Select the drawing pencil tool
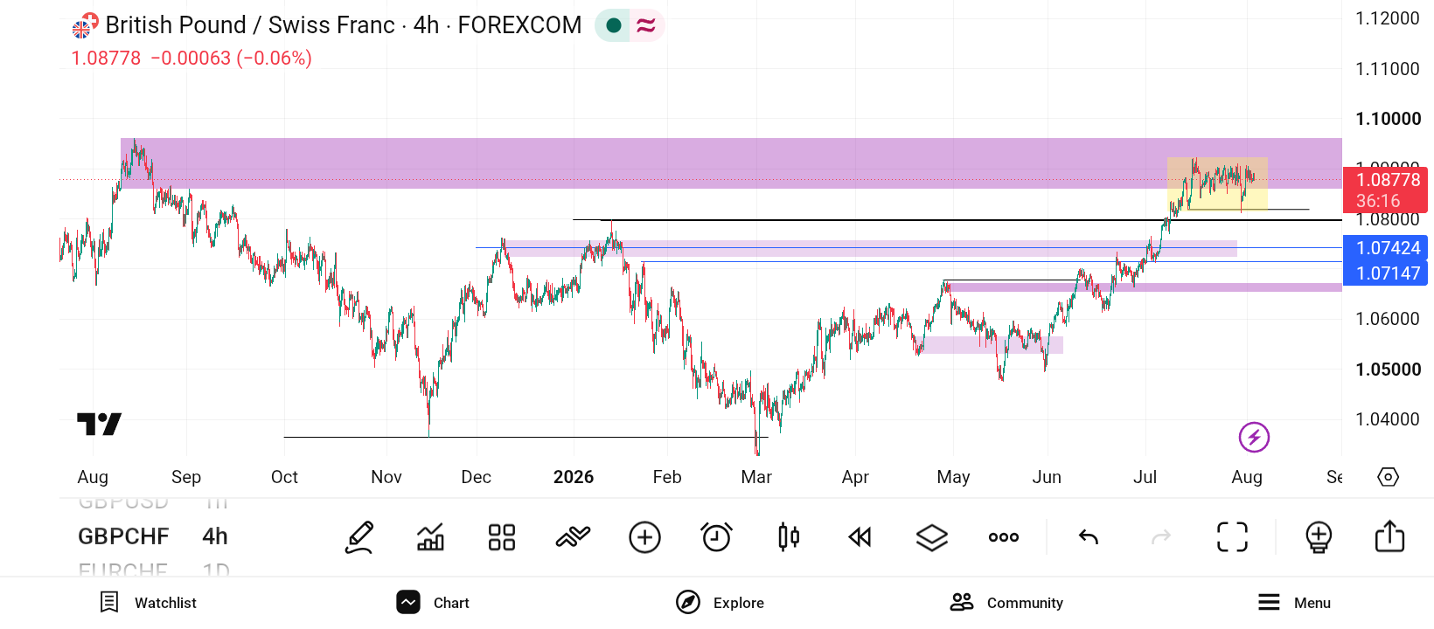1434x629 pixels. [x=359, y=537]
